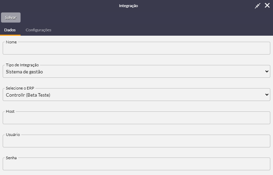Click chevron arrow of Tipo de Integração
Image resolution: width=273 pixels, height=175 pixels.
pyautogui.click(x=267, y=71)
